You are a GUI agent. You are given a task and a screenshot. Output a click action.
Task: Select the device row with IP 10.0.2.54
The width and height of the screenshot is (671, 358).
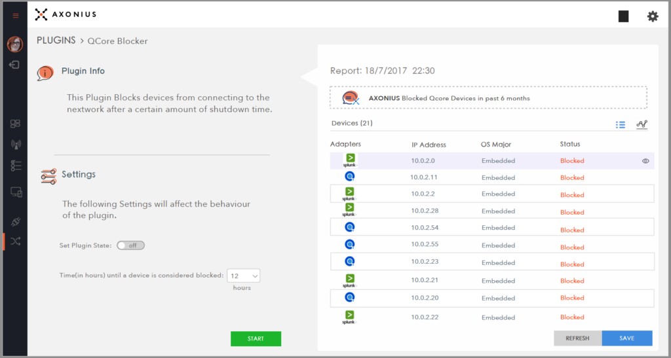pos(491,226)
